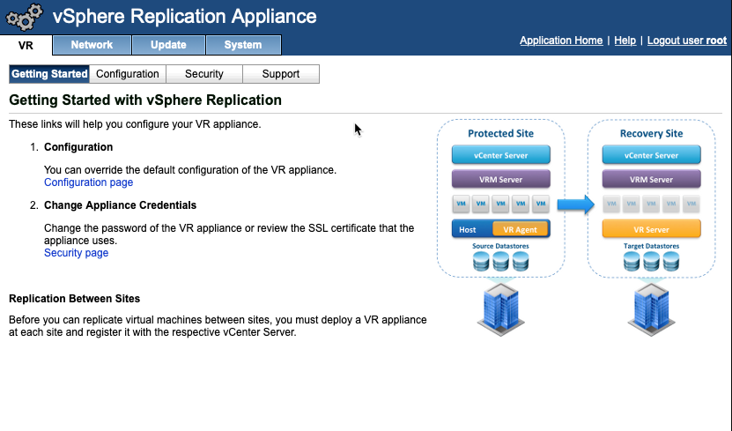Click Getting Started with vSphere Replication heading

coord(145,100)
